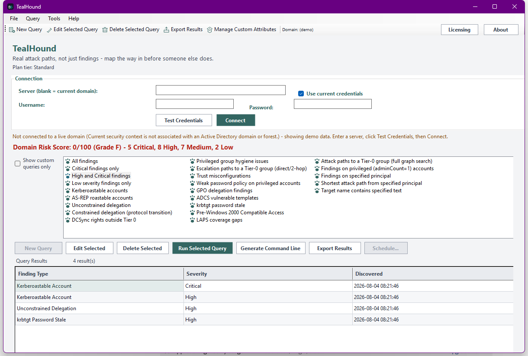Click the Export Results toolbar icon

point(166,30)
